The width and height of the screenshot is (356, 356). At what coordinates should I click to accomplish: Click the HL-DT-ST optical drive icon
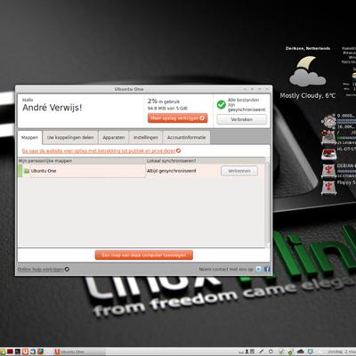(x=328, y=154)
